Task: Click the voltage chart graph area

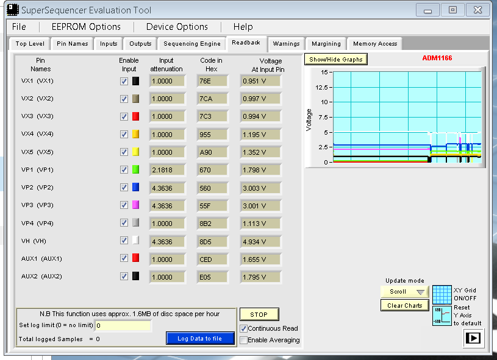Action: pyautogui.click(x=407, y=117)
